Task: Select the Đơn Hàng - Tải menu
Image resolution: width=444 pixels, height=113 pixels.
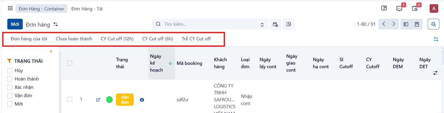Action: [87, 9]
